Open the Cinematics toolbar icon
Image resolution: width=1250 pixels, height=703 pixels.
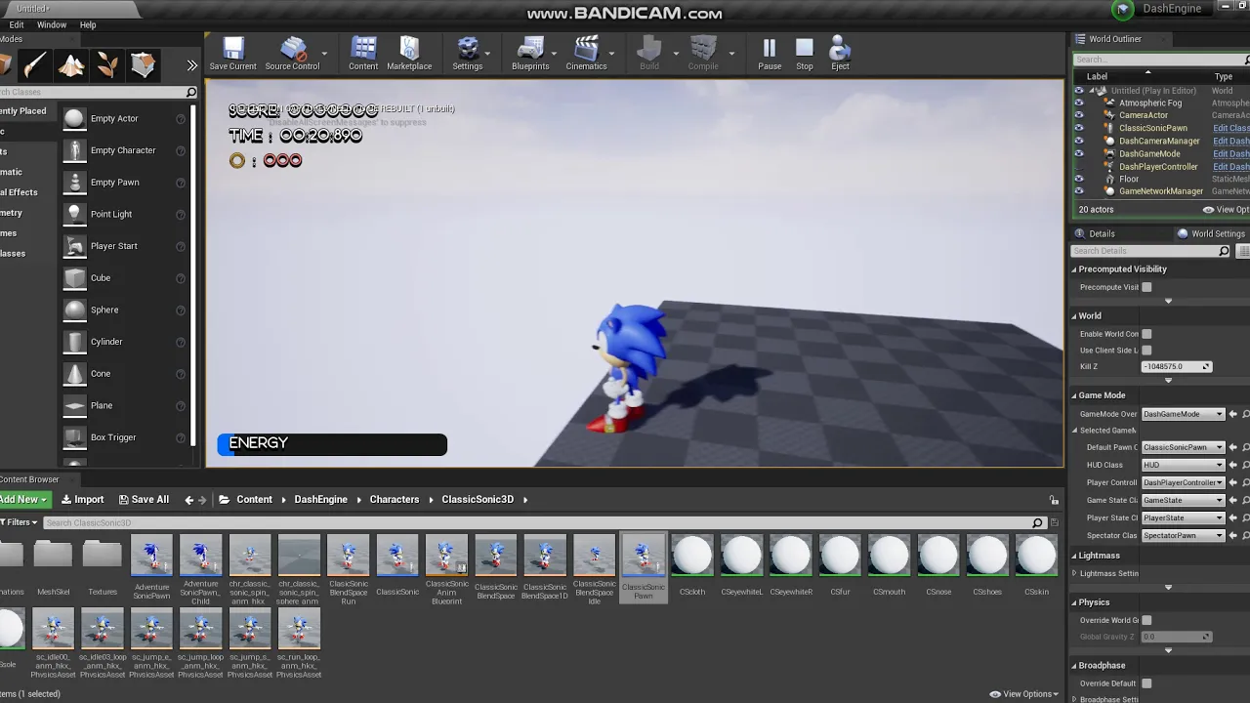click(x=586, y=54)
